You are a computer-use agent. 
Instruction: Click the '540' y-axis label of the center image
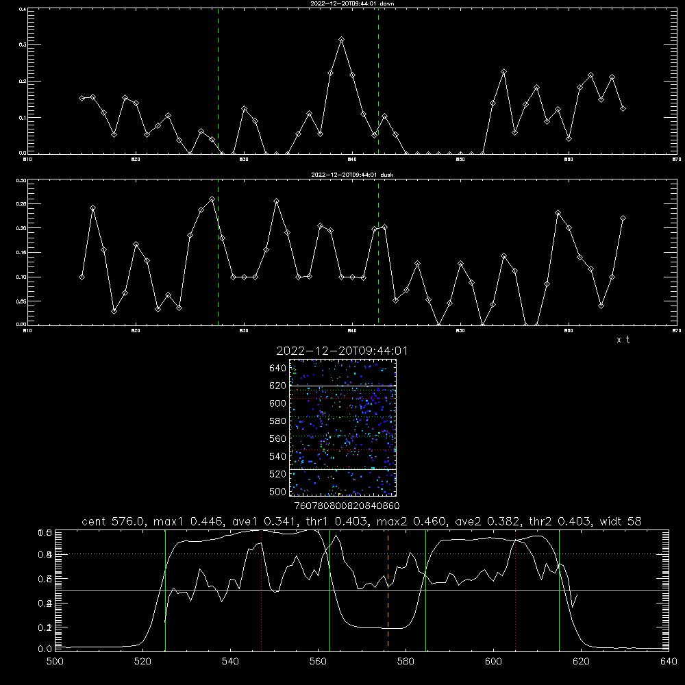[x=278, y=456]
